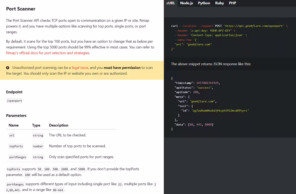Click port 443 in the JSON data array
296x194 pixels.
pyautogui.click(x=199, y=125)
